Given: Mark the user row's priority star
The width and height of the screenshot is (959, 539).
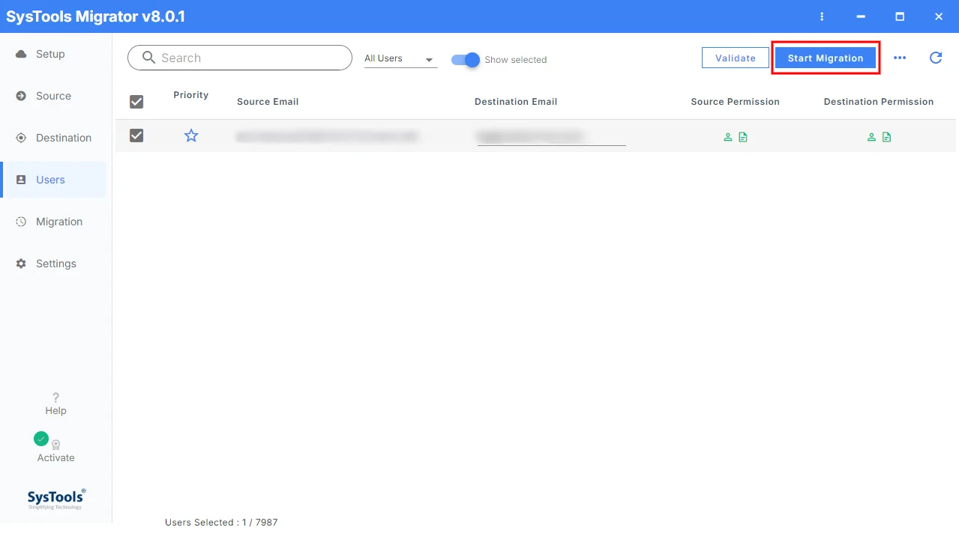Looking at the screenshot, I should (x=191, y=135).
